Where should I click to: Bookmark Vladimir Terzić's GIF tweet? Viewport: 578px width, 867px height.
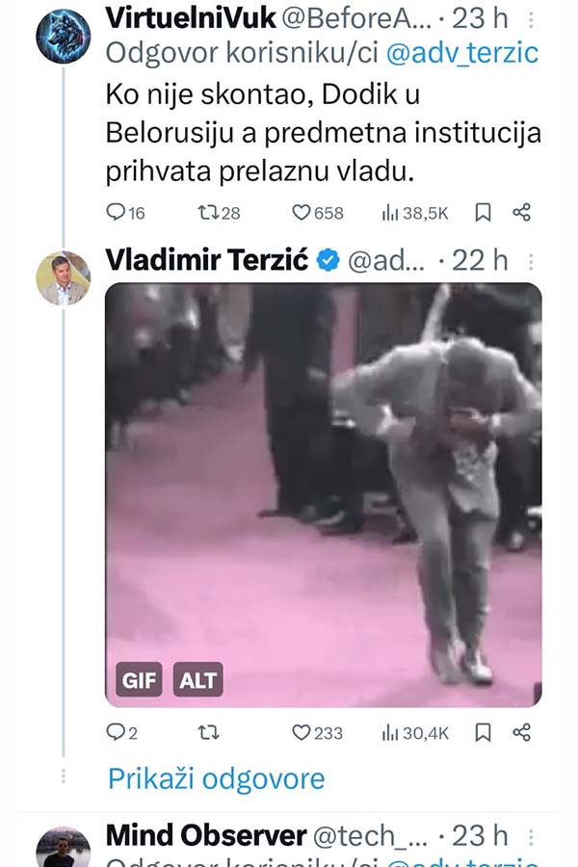(483, 733)
